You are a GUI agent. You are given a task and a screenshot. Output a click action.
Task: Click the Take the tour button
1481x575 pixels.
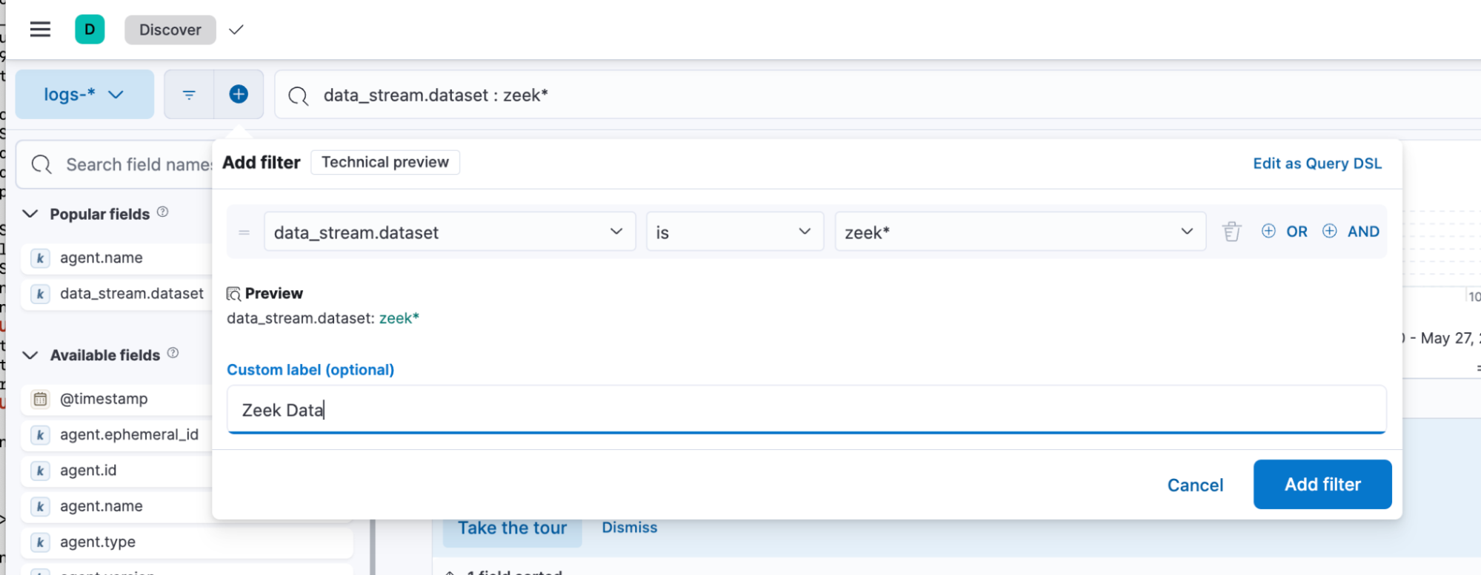pos(513,528)
